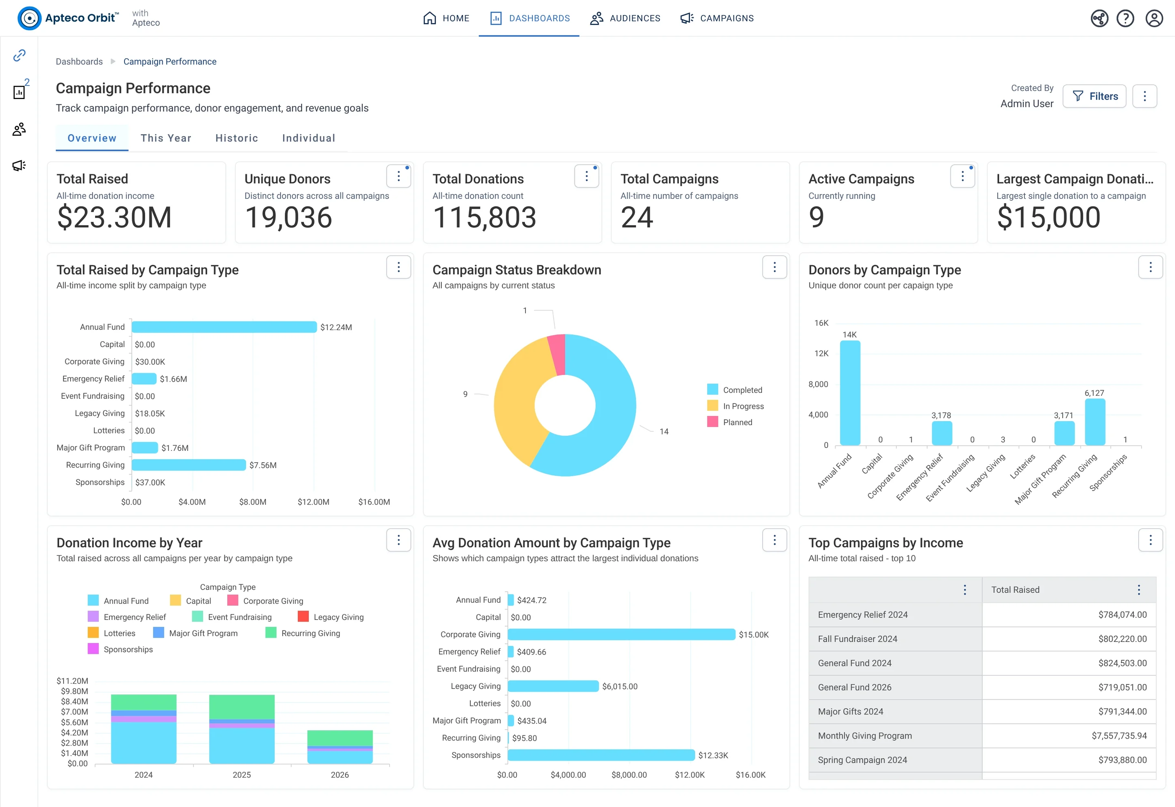Click the Monthly Giving Program table row
The image size is (1175, 807).
tap(982, 736)
